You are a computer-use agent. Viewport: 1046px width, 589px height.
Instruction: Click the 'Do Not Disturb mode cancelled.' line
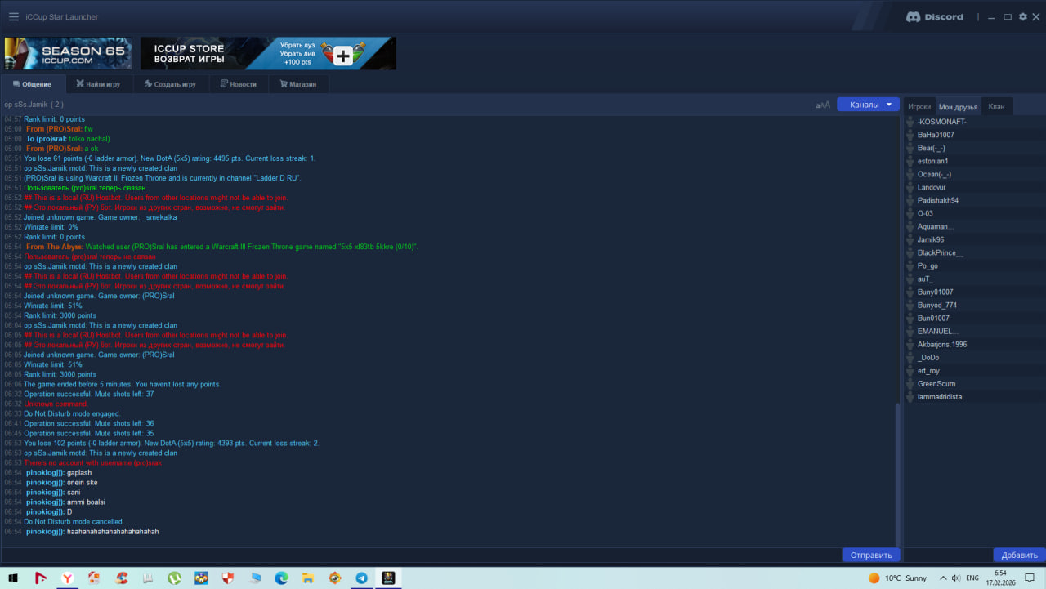tap(74, 522)
